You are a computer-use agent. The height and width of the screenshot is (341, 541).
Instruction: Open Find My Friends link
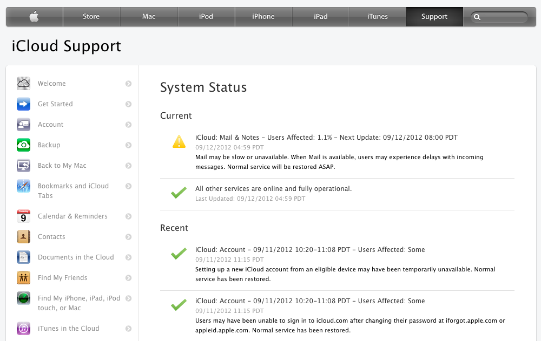(x=62, y=278)
